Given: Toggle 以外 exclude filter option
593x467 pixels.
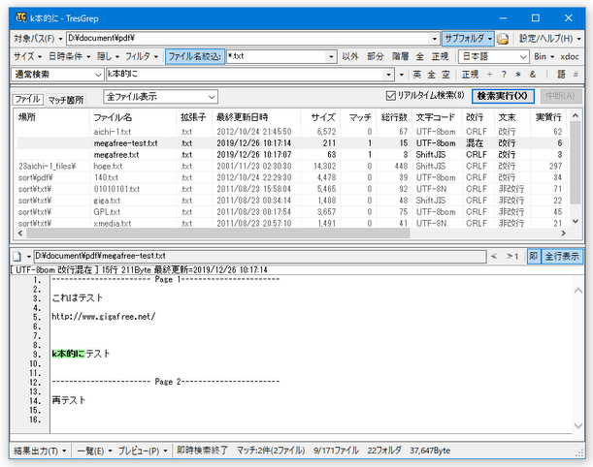Looking at the screenshot, I should [x=350, y=56].
